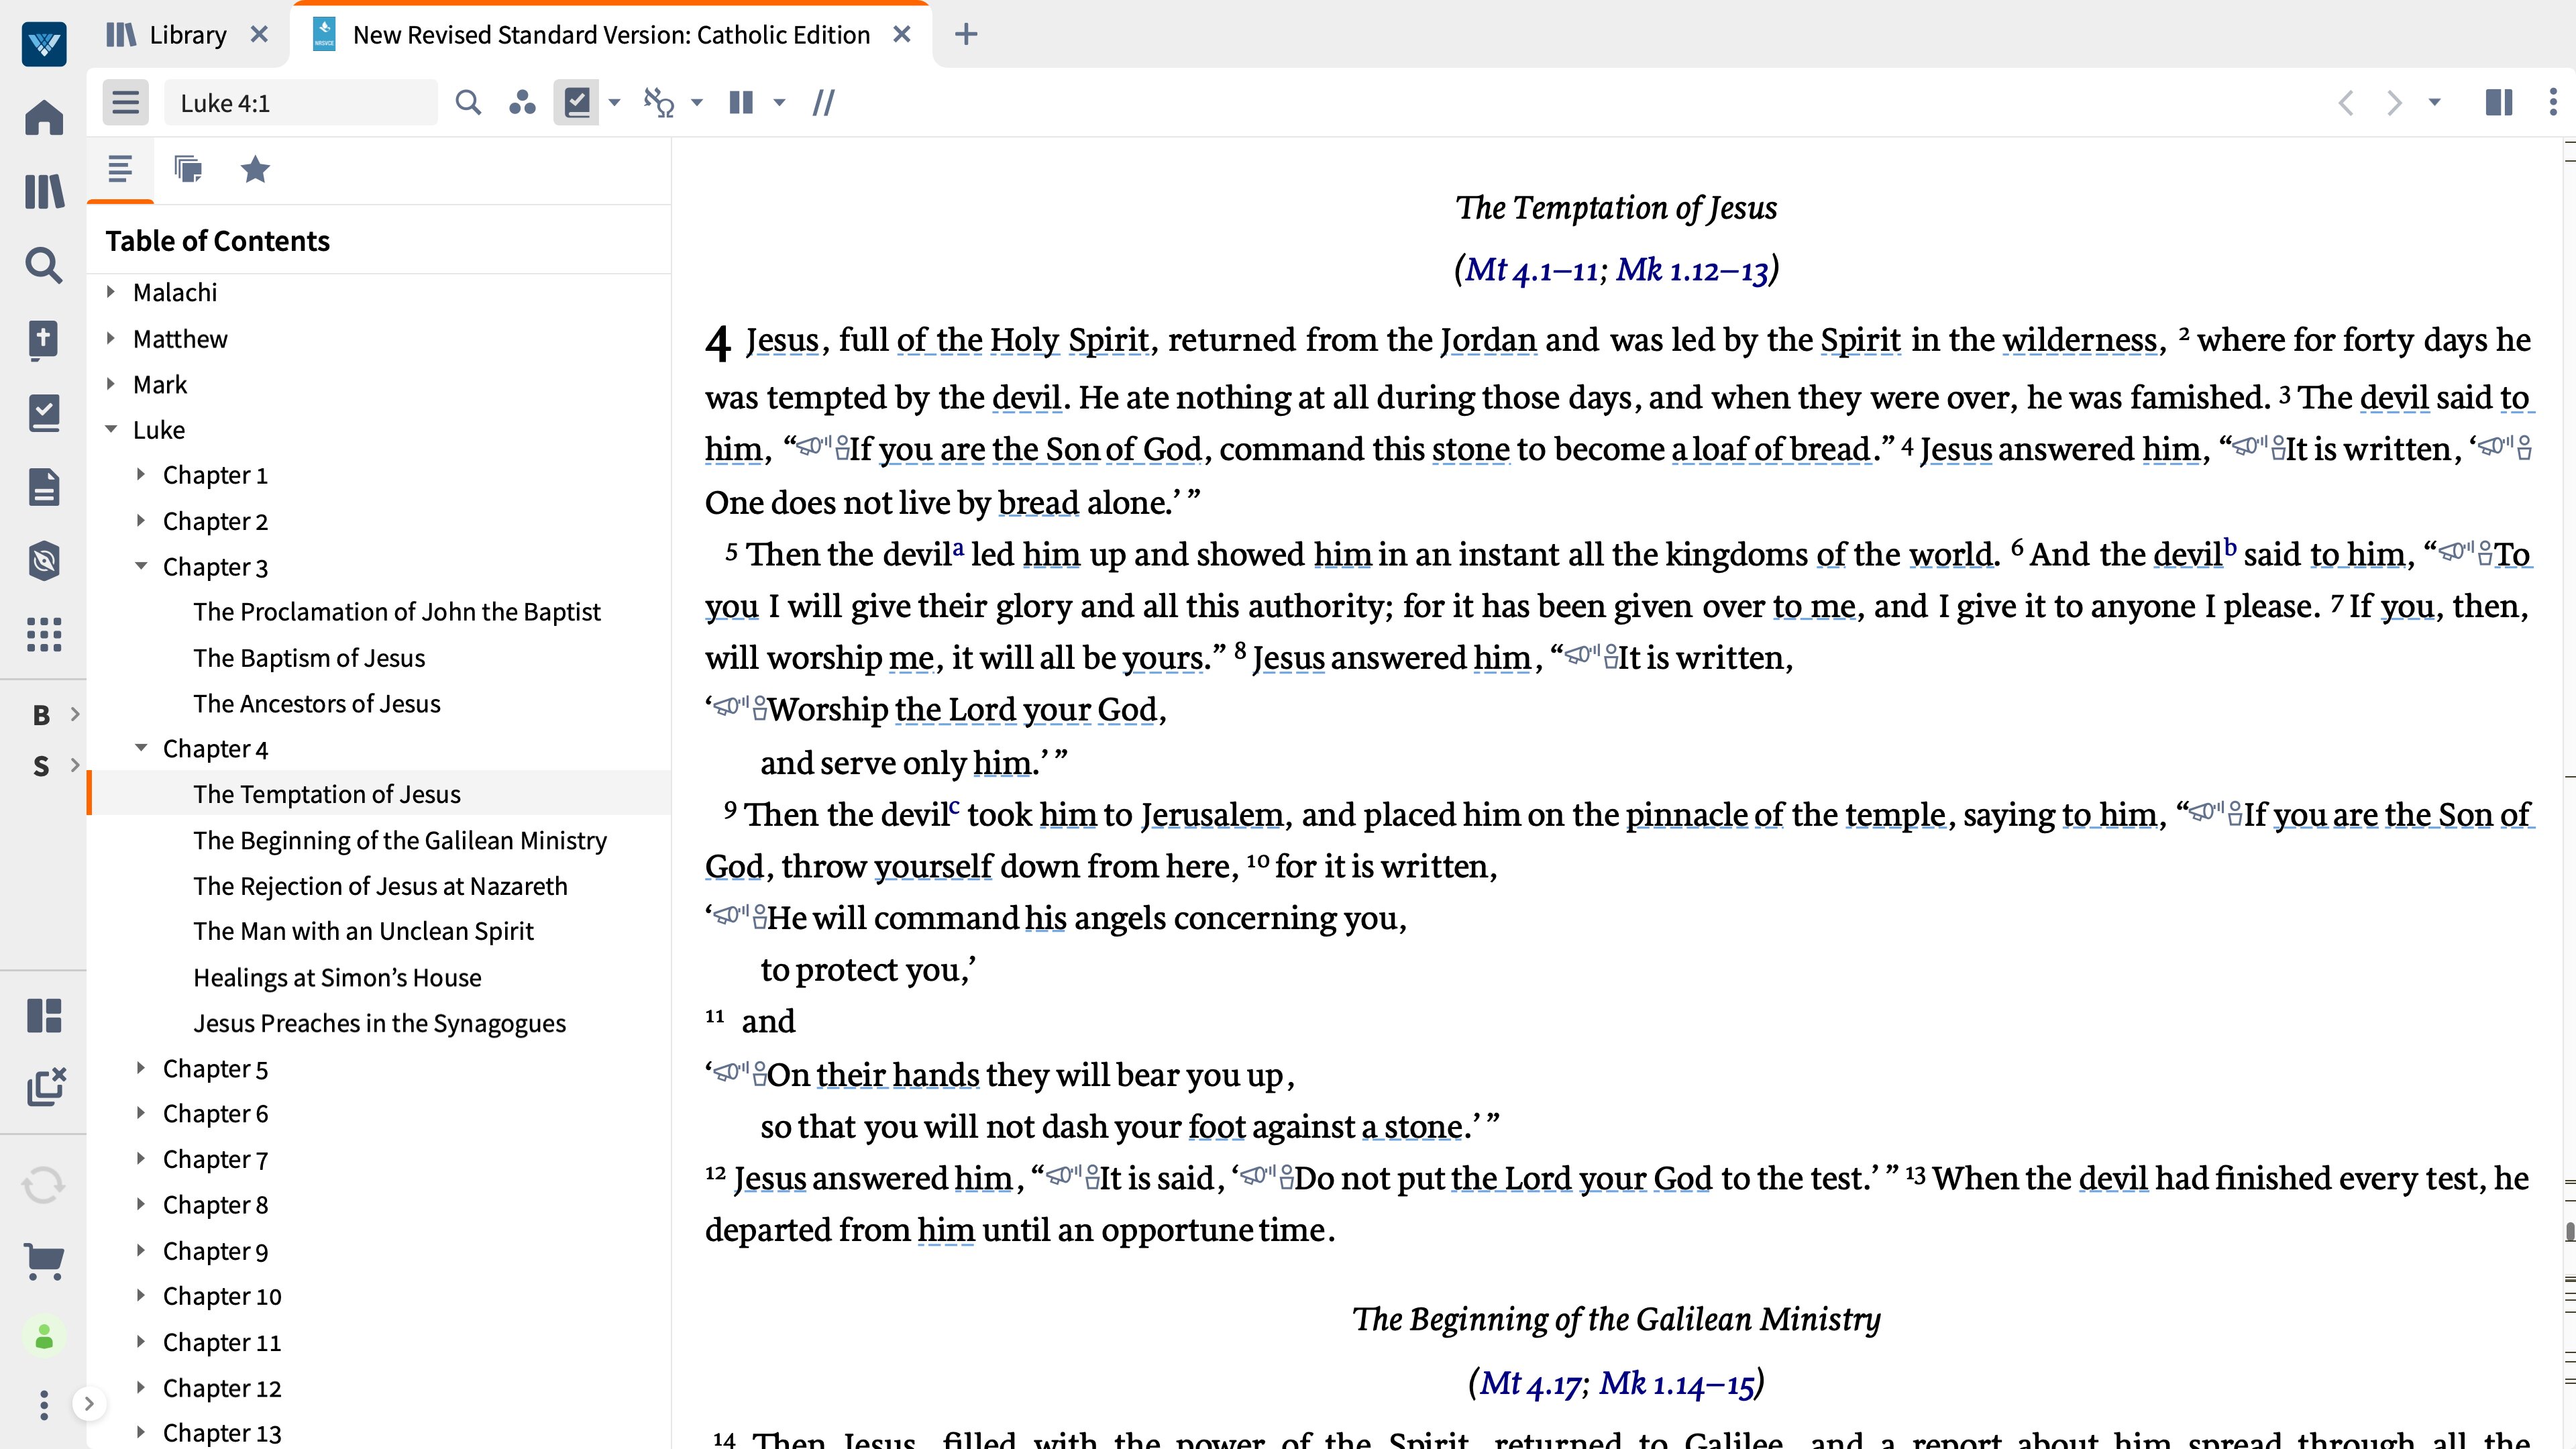Screen dimensions: 2576x1449
Task: Open the Home icon in sidebar
Action: (44, 117)
